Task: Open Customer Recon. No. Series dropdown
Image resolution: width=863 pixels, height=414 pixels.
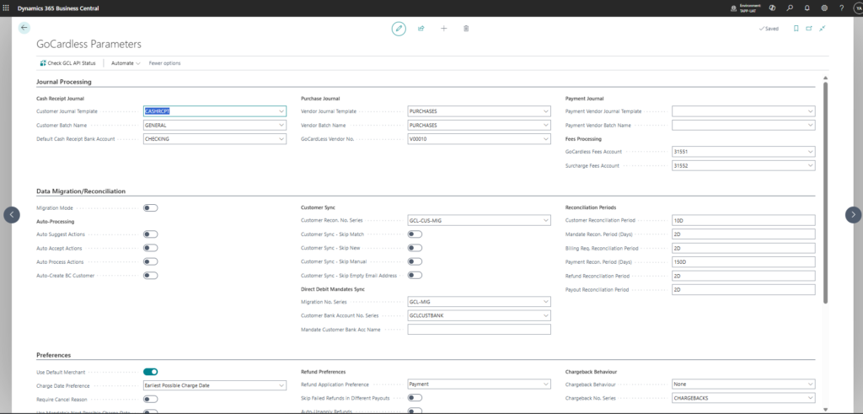Action: (x=545, y=221)
